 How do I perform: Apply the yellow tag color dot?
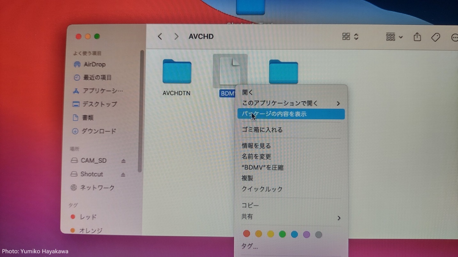click(270, 234)
